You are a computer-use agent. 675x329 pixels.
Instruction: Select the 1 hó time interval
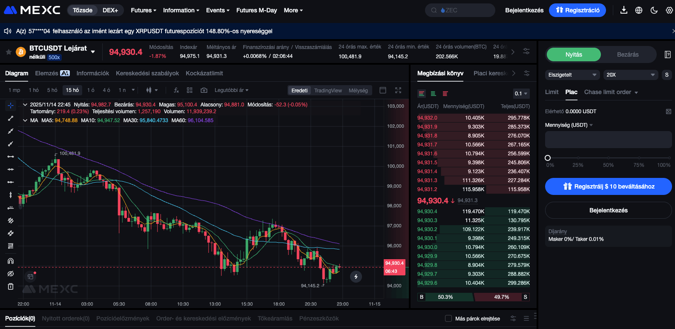pos(34,90)
